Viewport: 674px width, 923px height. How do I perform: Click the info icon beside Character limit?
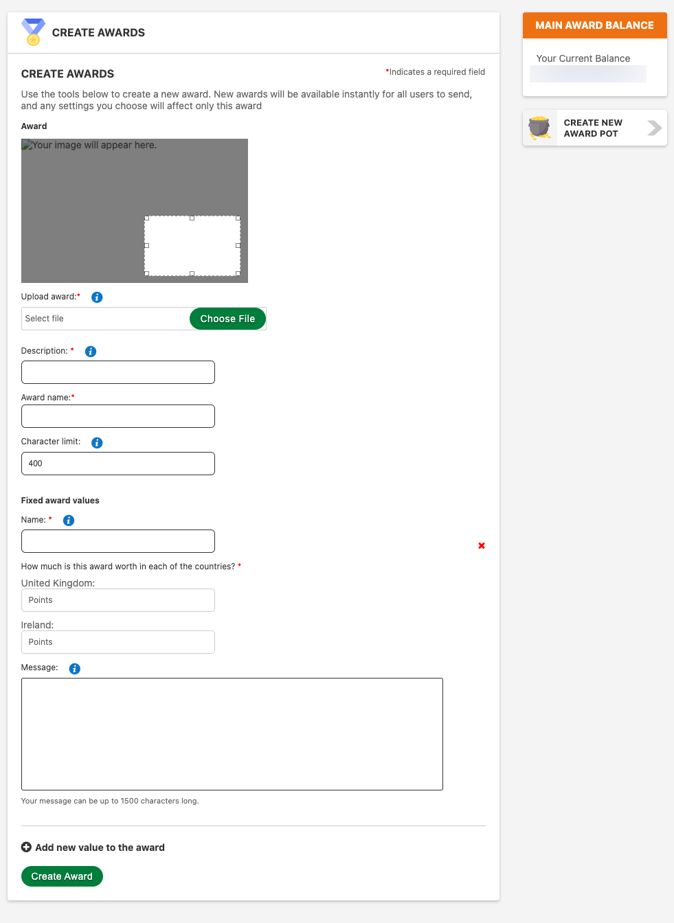(x=96, y=442)
